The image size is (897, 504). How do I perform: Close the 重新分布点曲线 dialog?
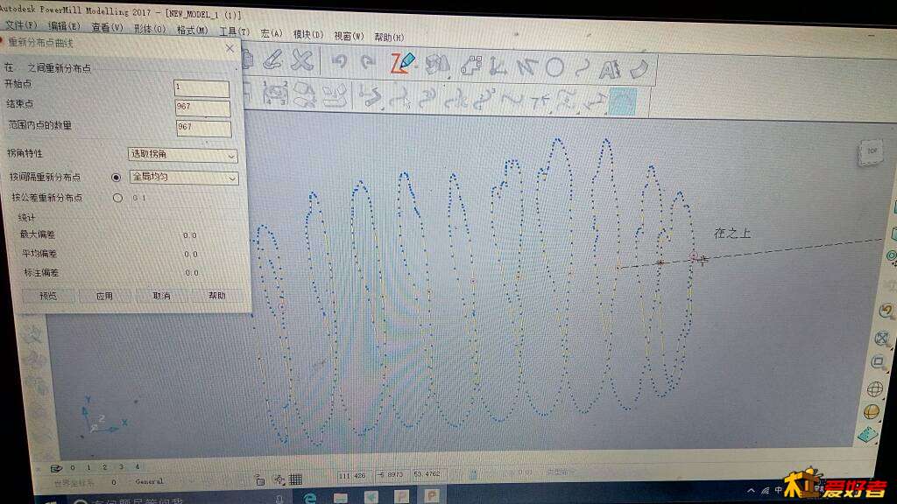[x=230, y=49]
